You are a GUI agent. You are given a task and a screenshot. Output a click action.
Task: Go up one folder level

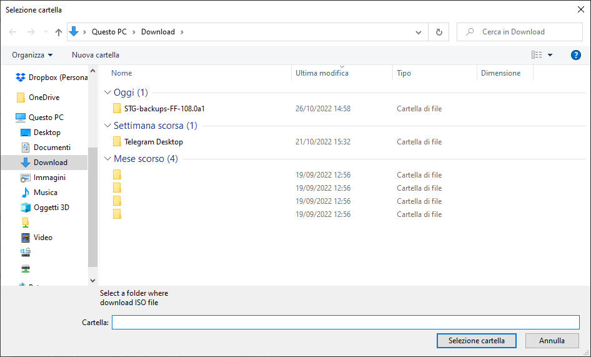(x=59, y=32)
